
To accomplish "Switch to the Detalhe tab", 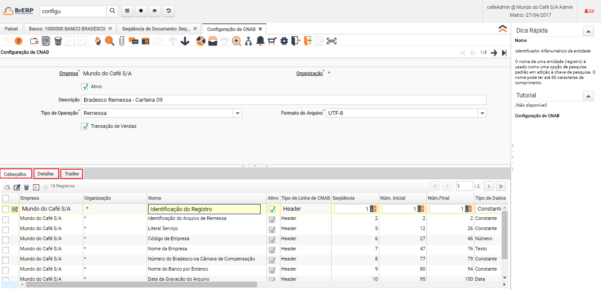I will [x=46, y=174].
